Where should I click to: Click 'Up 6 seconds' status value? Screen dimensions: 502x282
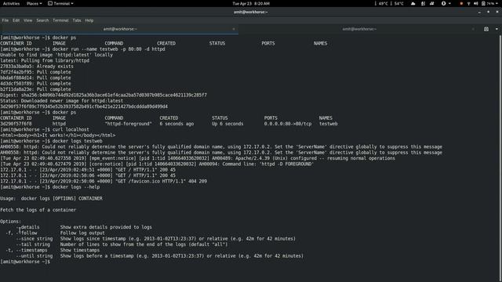(227, 124)
